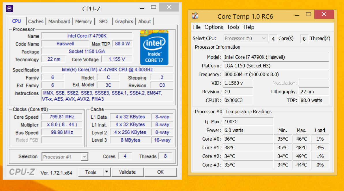Image resolution: width=344 pixels, height=191 pixels.
Task: Open the File menu in Core Temp
Action: (x=197, y=27)
